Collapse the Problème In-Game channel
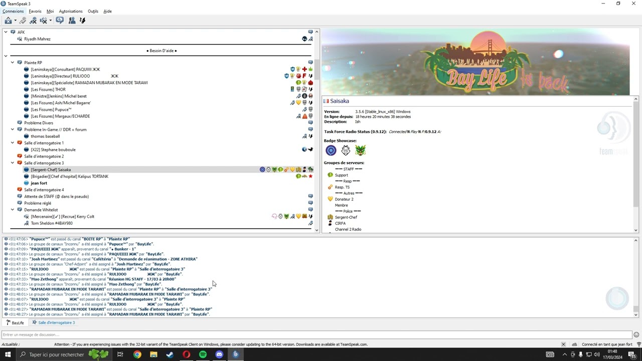642x361 pixels. point(13,129)
